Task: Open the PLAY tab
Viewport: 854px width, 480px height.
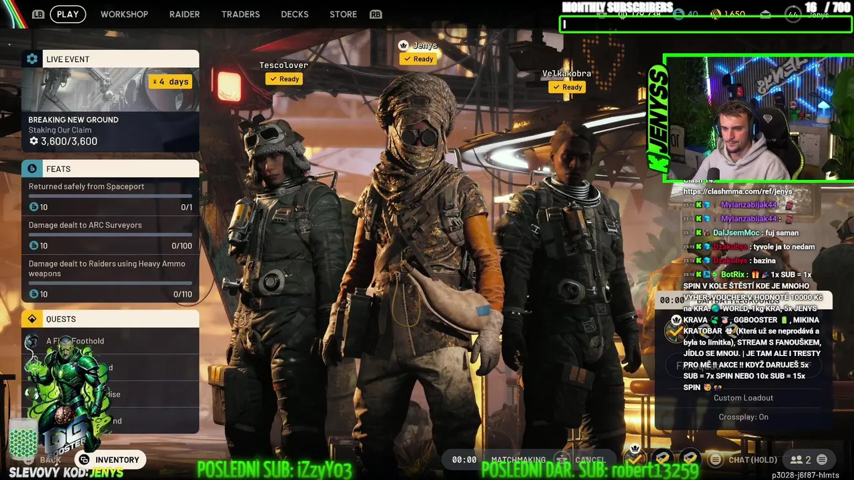Action: (67, 14)
